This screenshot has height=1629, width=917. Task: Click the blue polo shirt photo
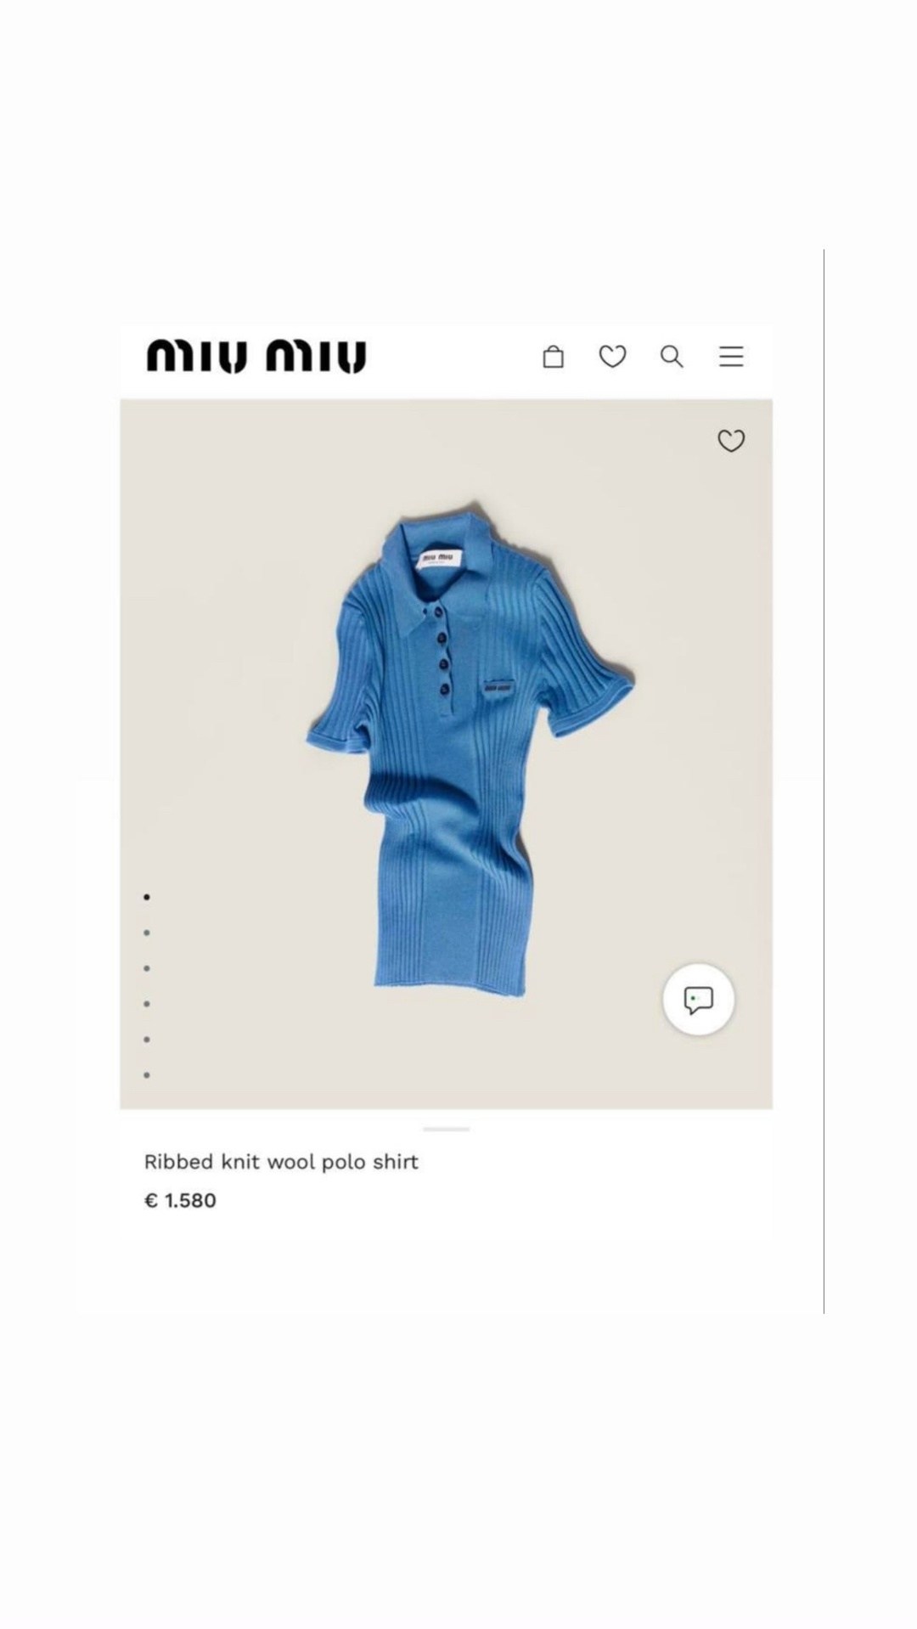470,747
